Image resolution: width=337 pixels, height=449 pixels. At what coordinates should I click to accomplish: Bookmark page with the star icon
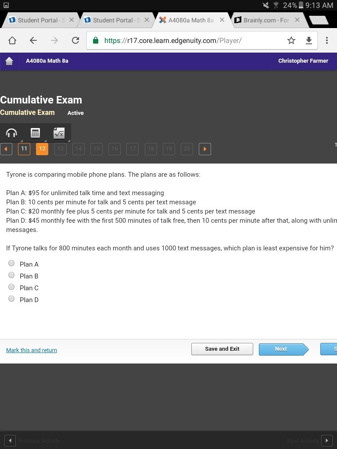(291, 40)
